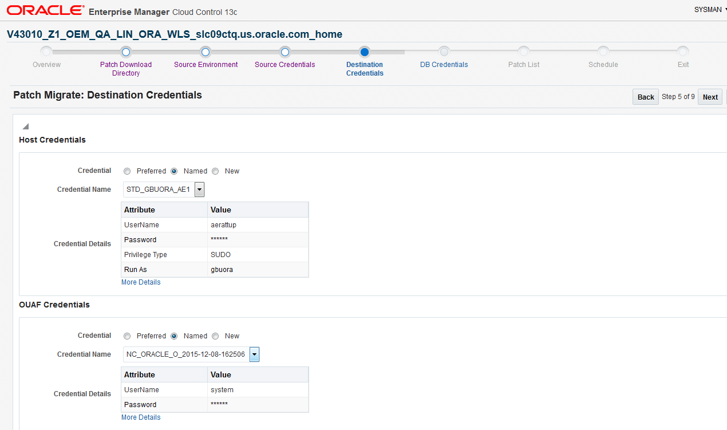
Task: Select Preferred radio under Host Credentials
Action: [127, 171]
